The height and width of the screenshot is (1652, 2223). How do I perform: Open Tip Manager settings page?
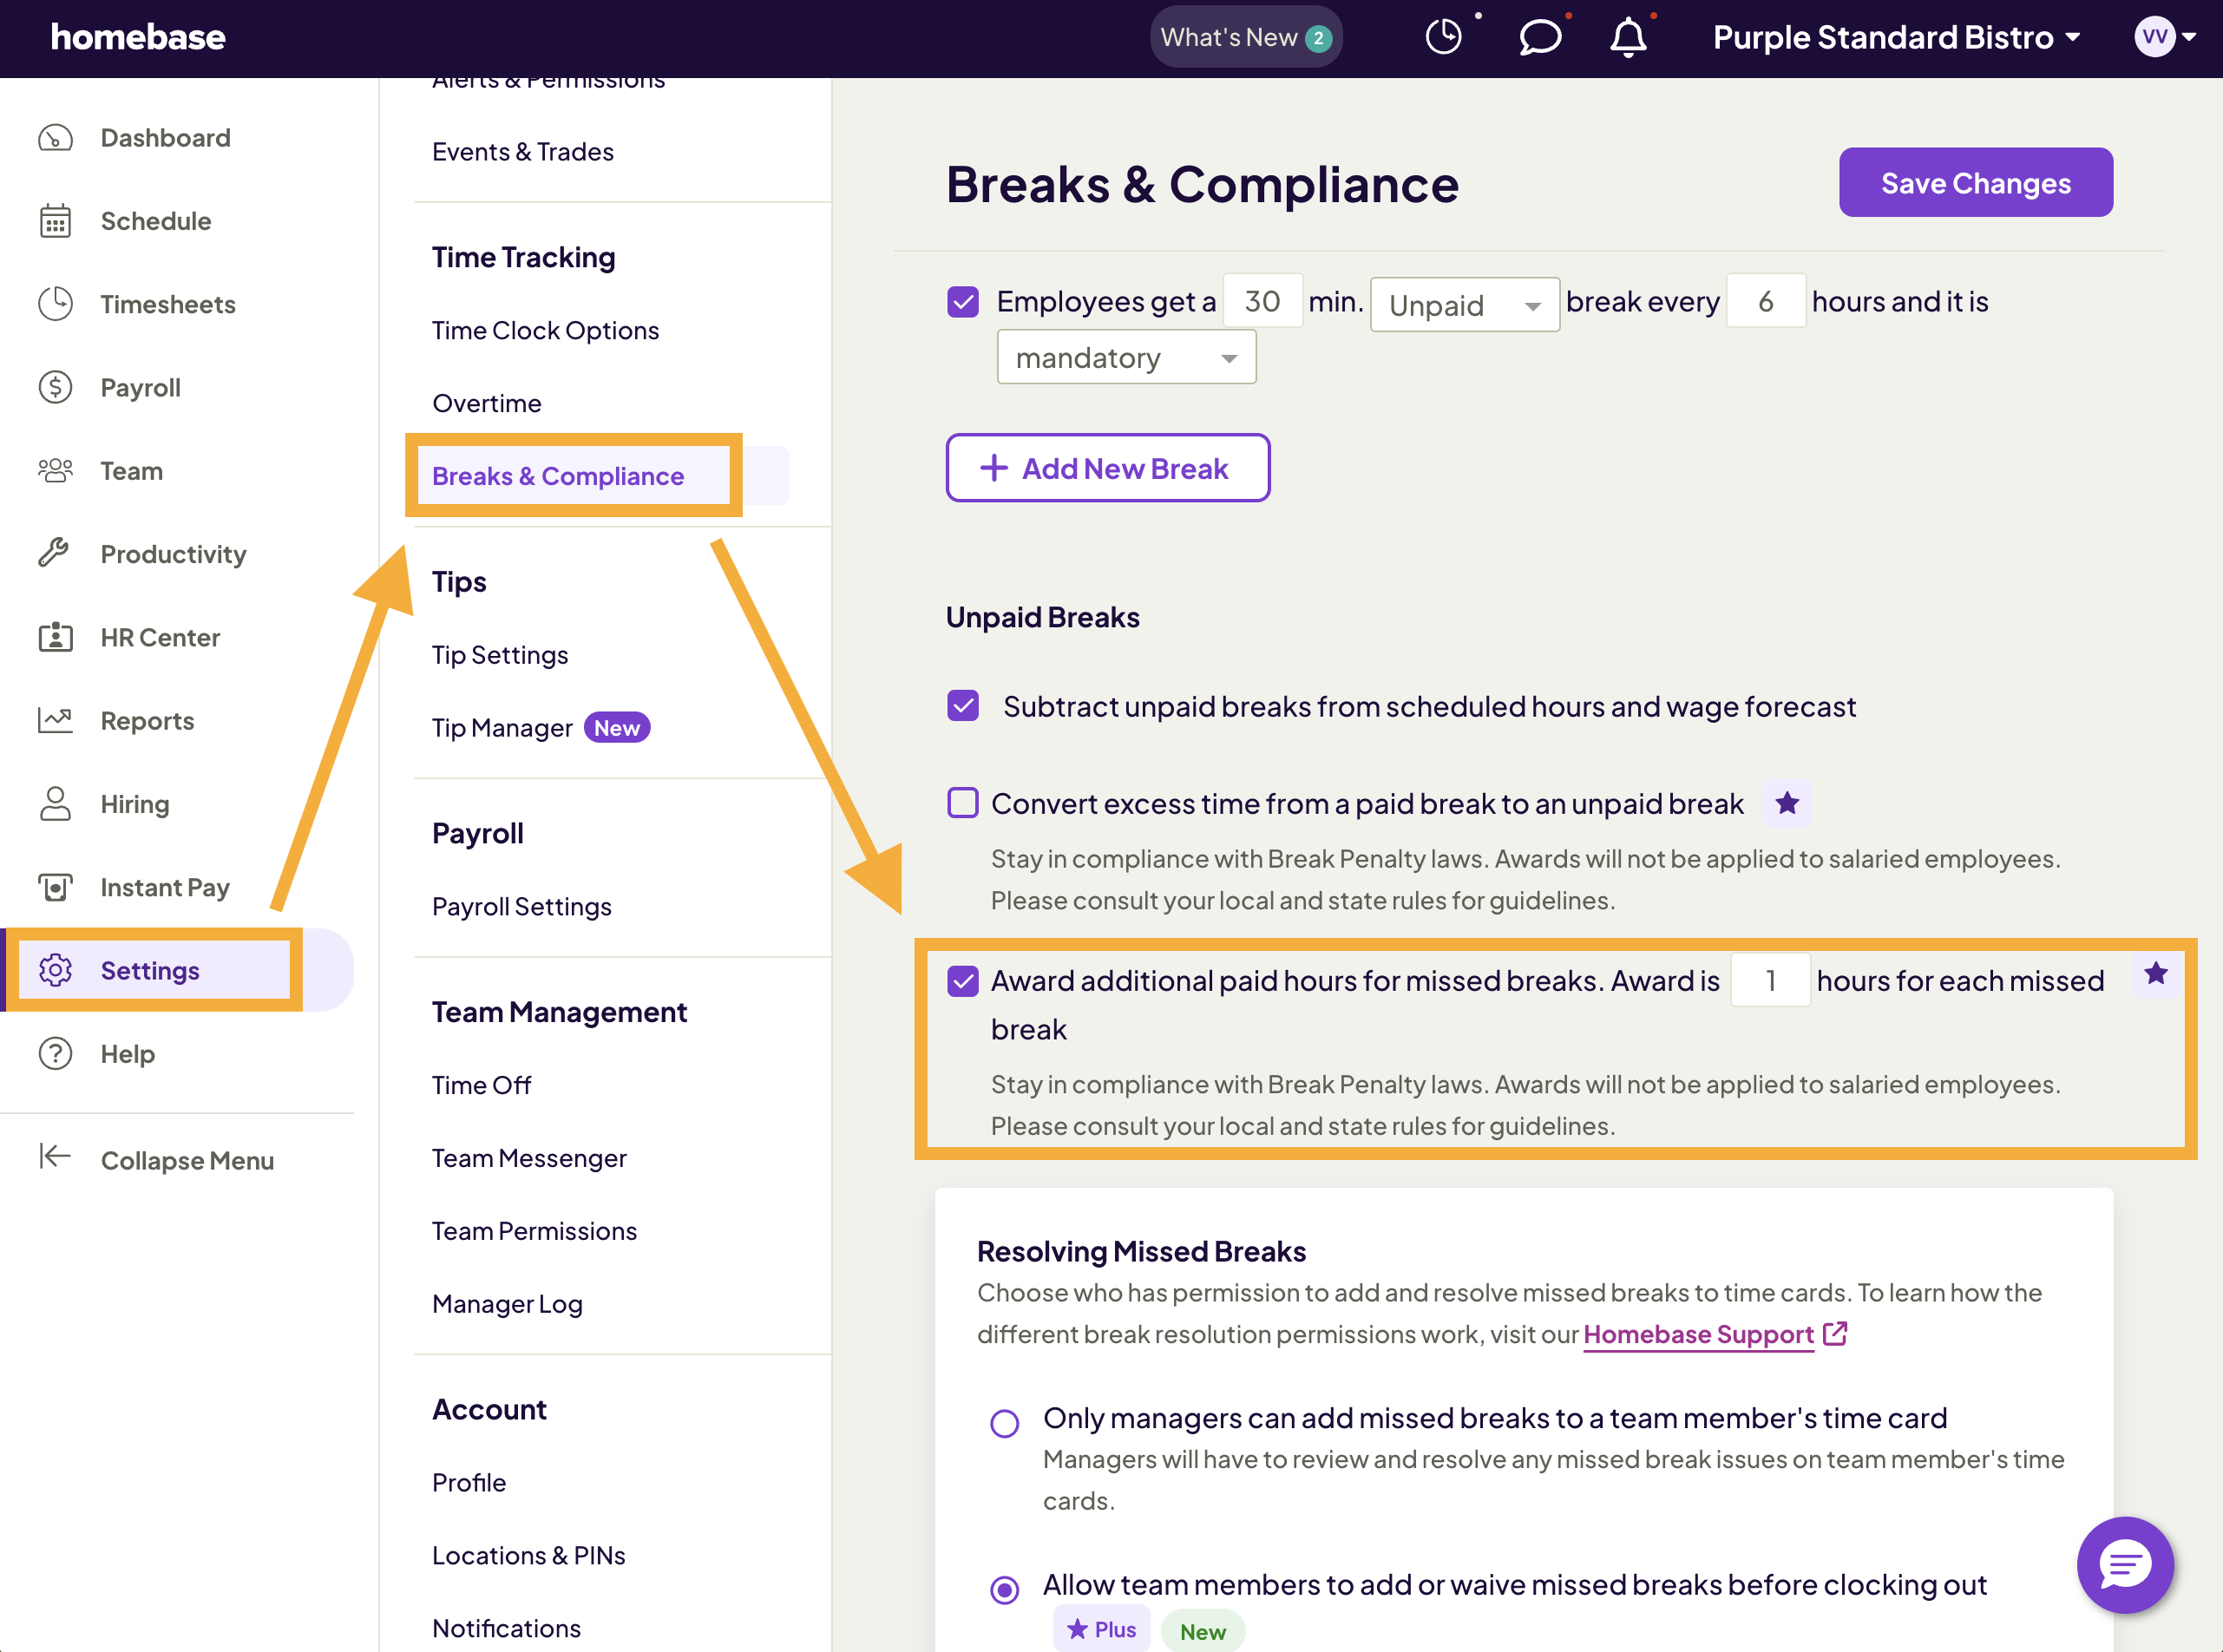(502, 728)
